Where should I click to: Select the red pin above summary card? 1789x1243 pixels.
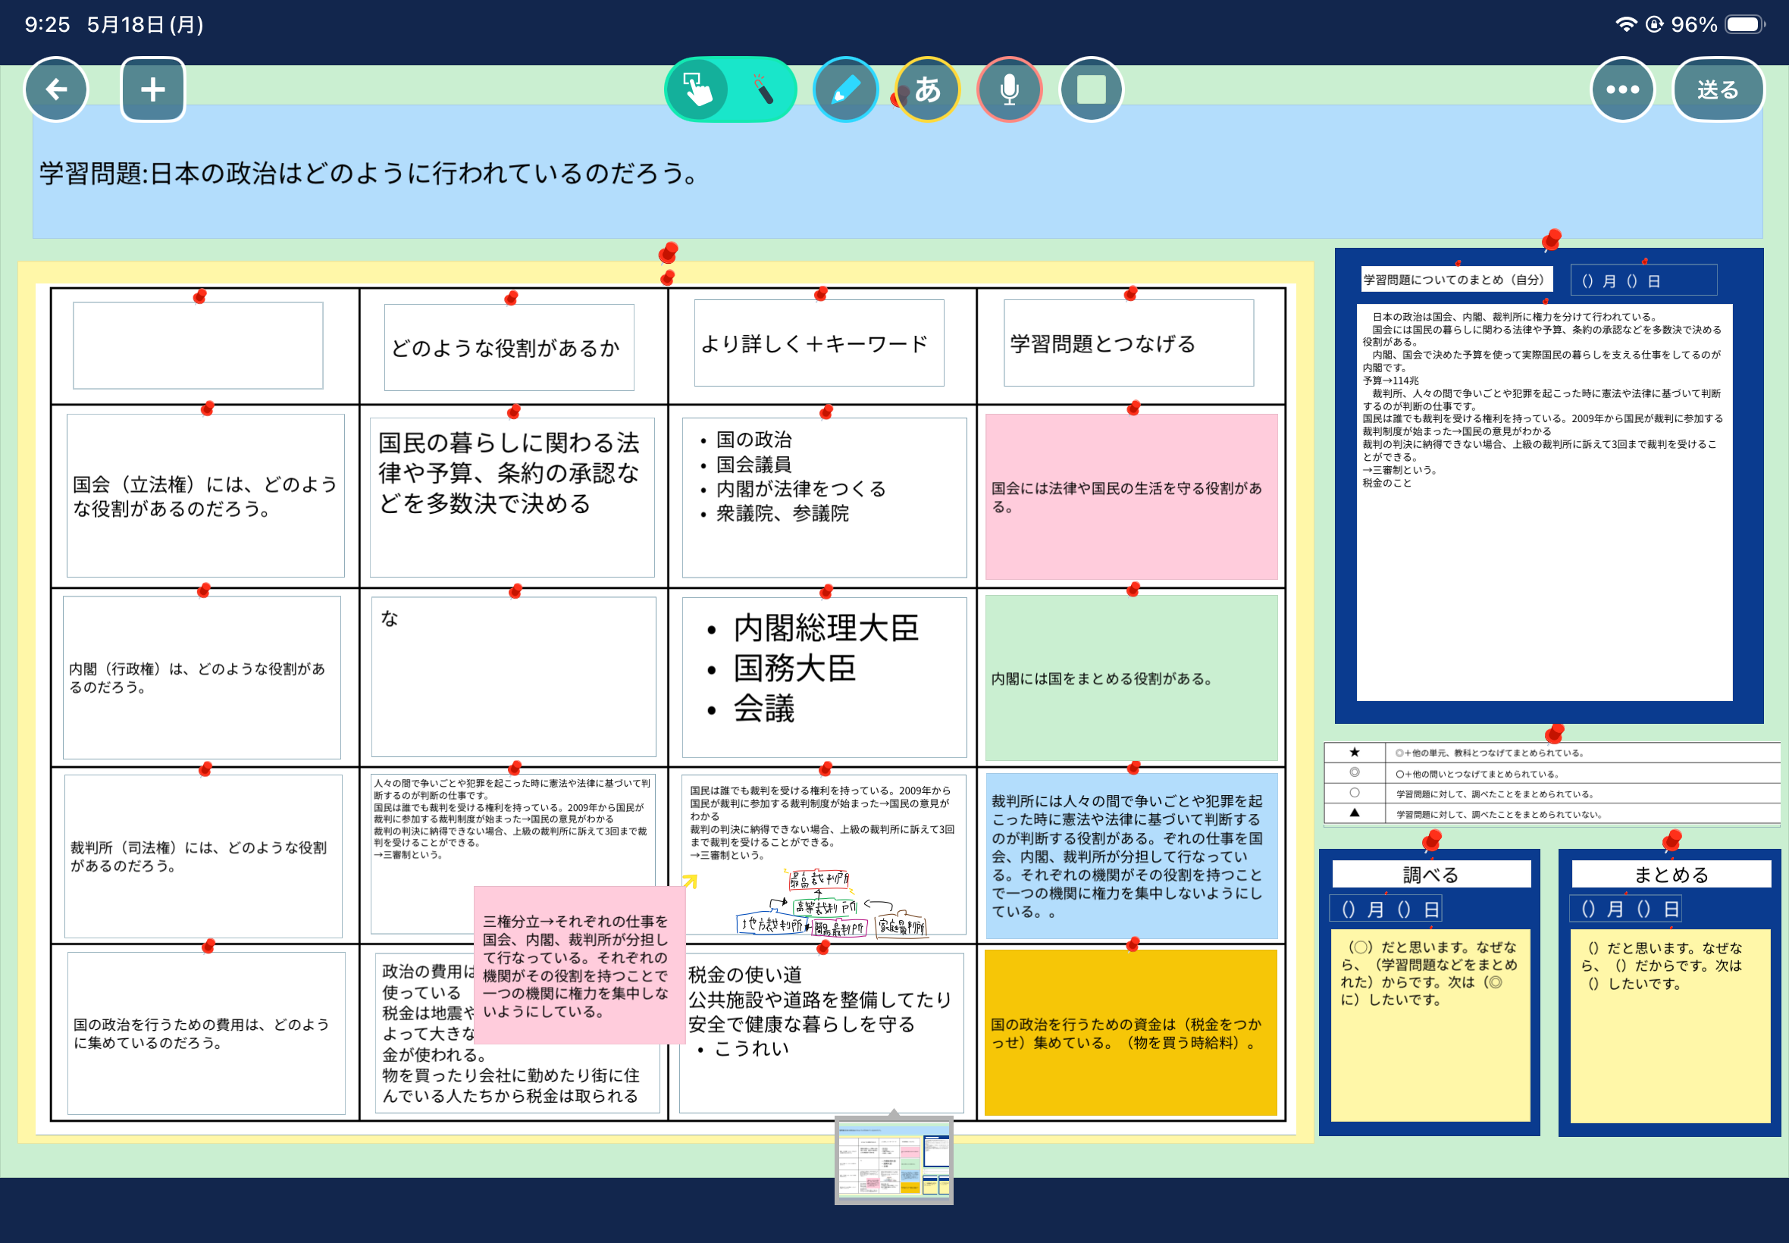(x=1552, y=239)
